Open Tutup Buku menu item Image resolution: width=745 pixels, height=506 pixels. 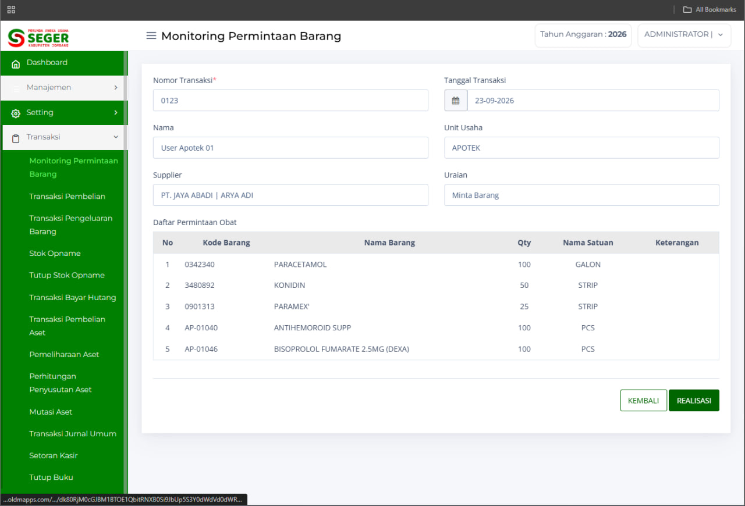(51, 478)
